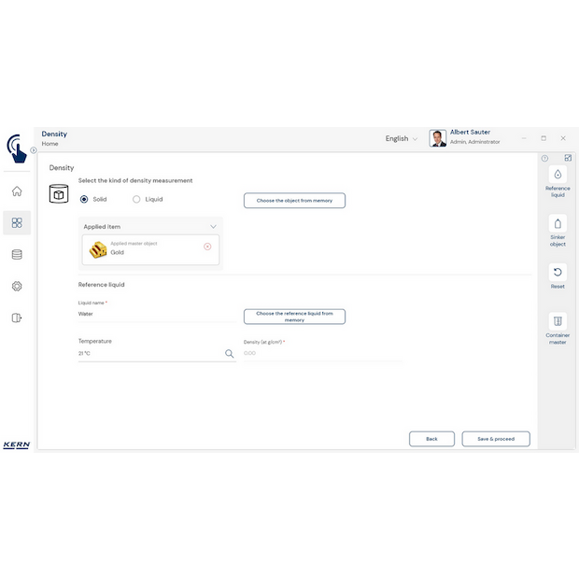579x579 pixels.
Task: Click the Save & proceed button
Action: coord(495,438)
